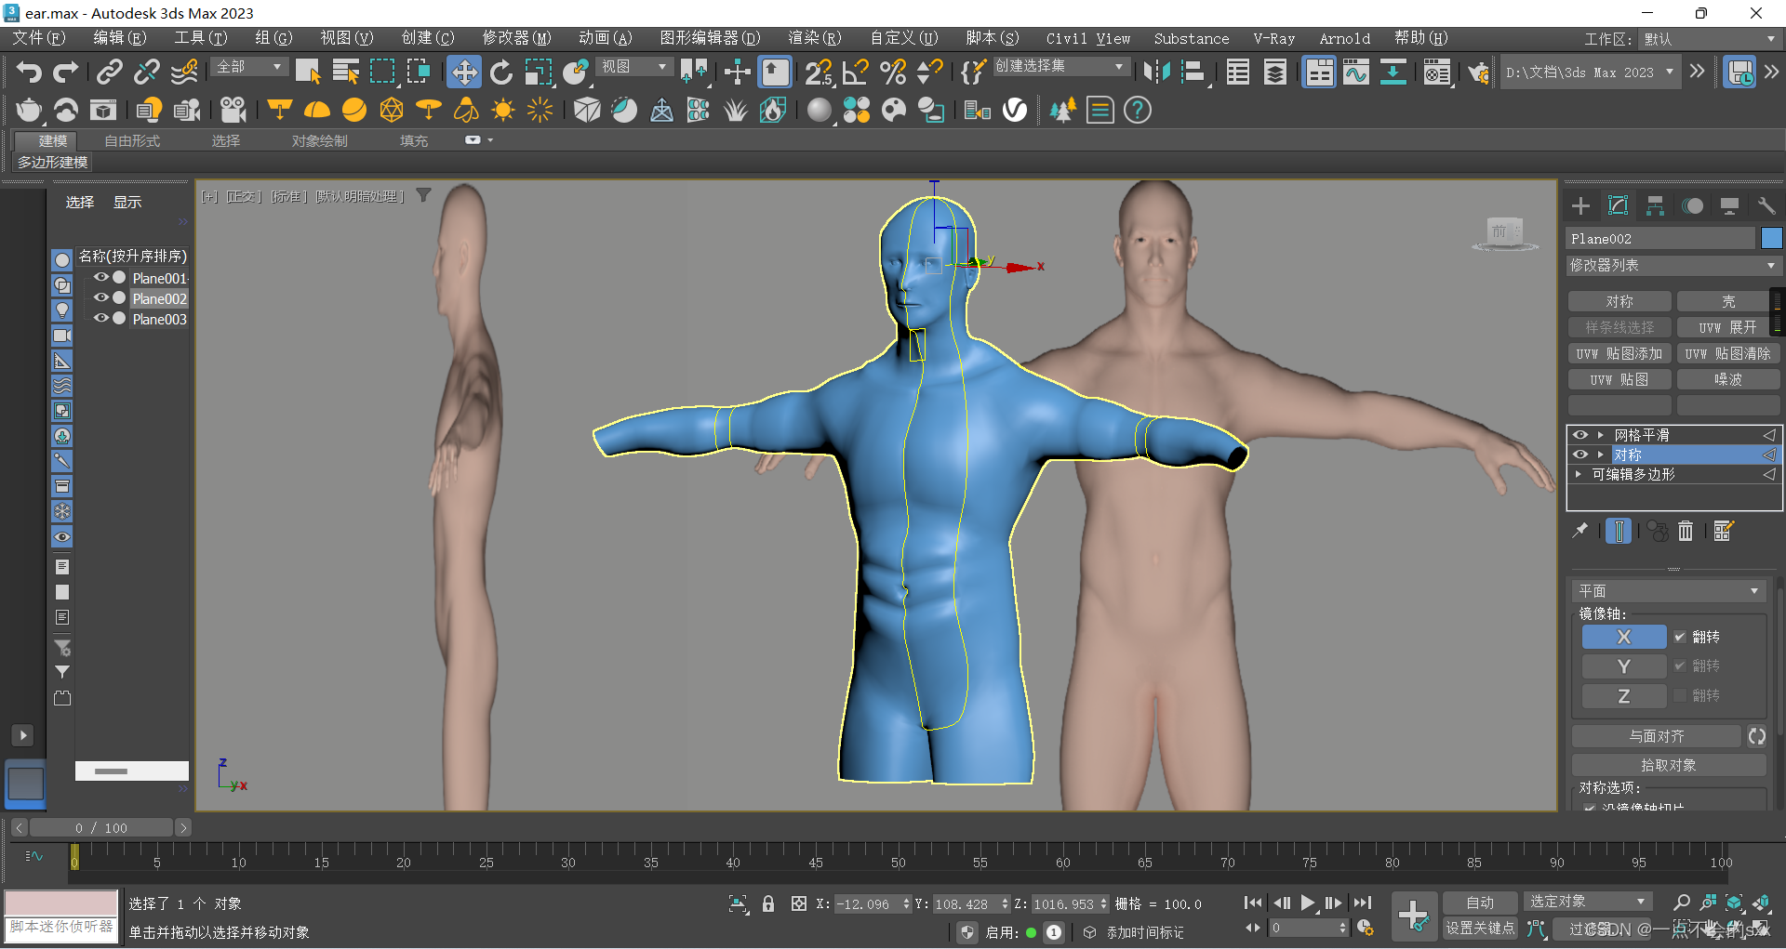Open the 修改器 menu
The width and height of the screenshot is (1786, 949).
point(516,38)
